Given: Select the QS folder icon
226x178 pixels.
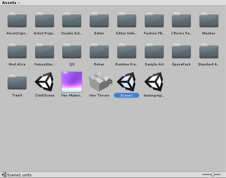Looking at the screenshot, I should pos(72,51).
